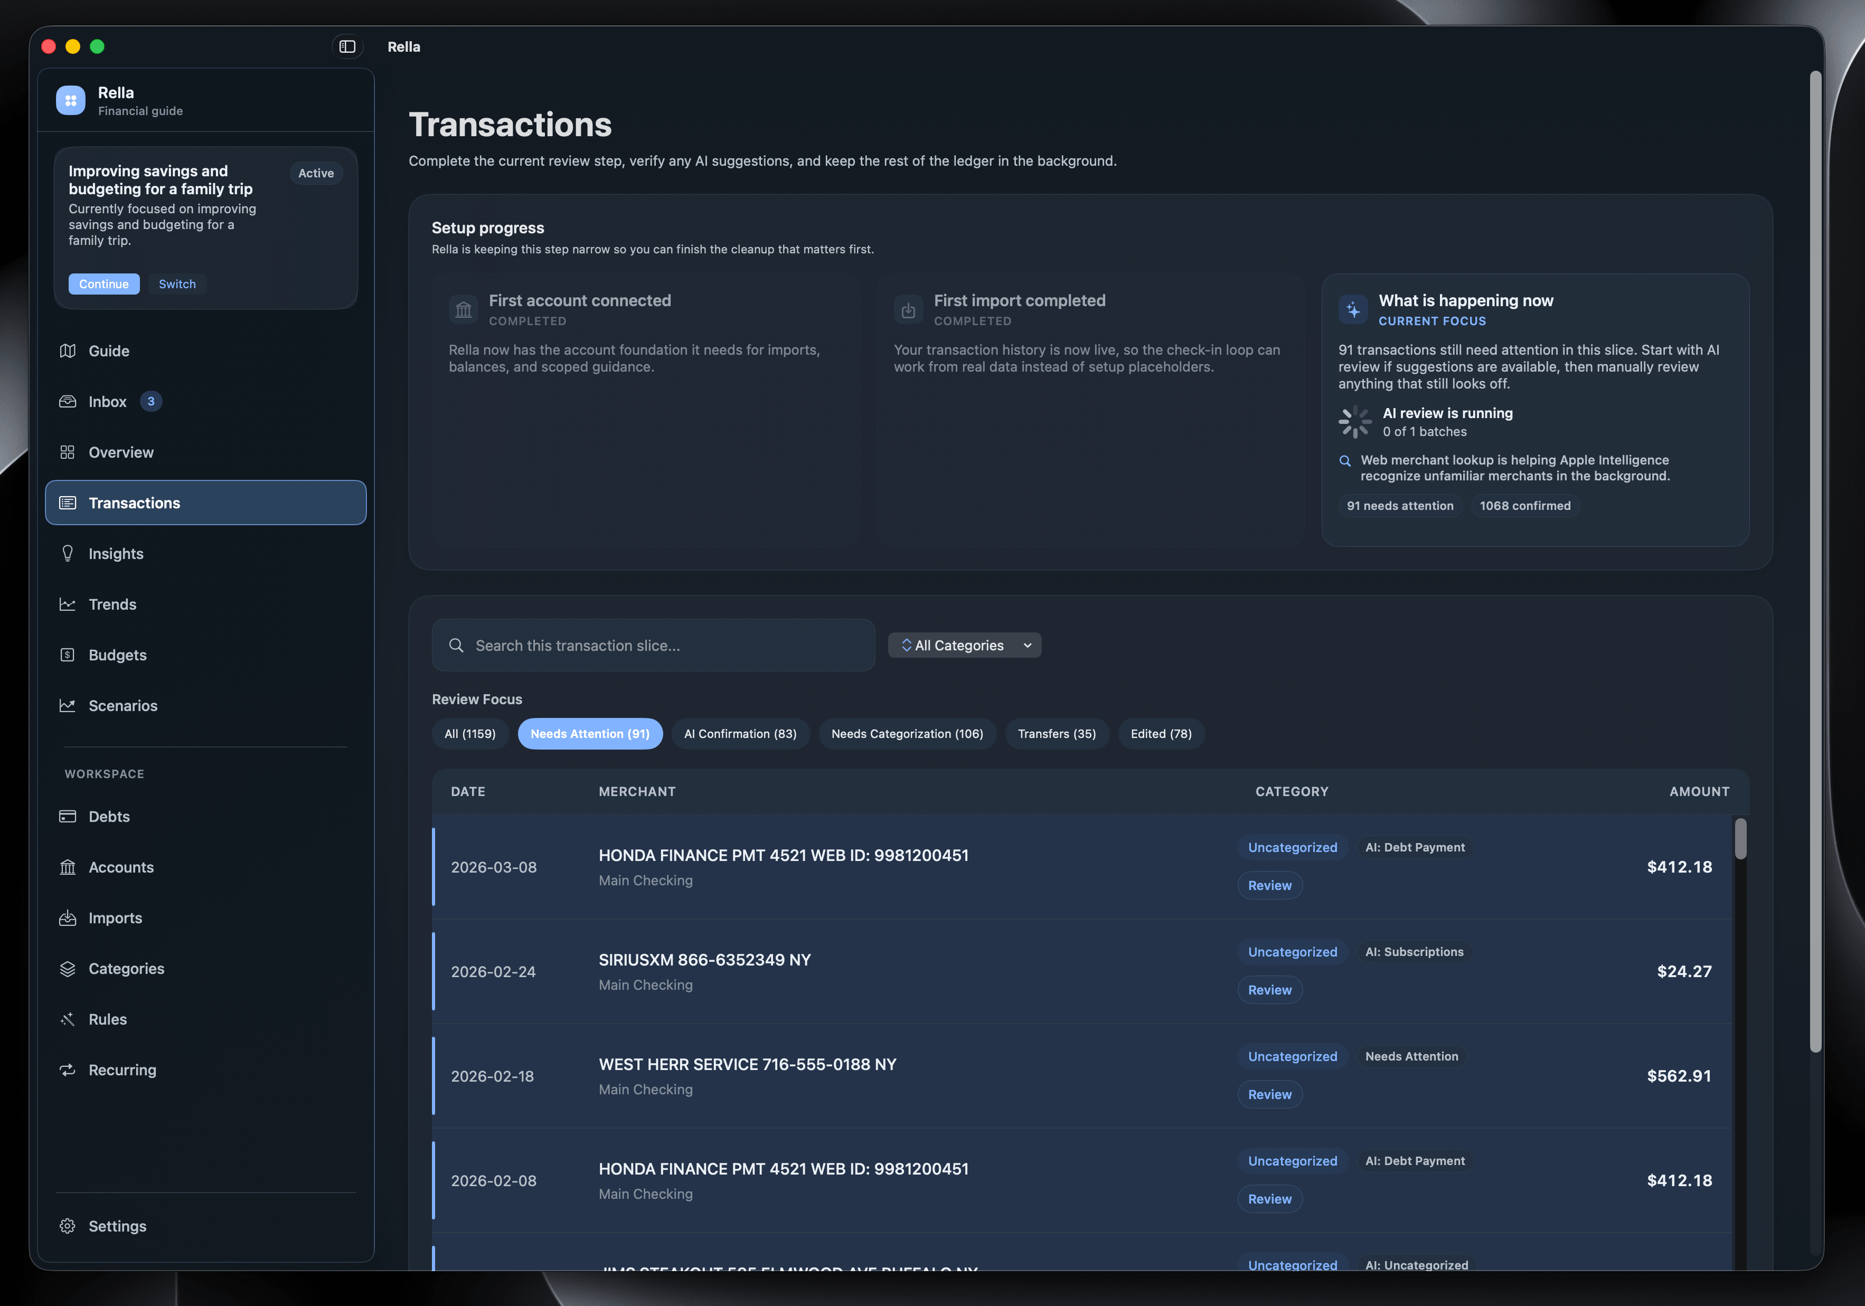The height and width of the screenshot is (1306, 1865).
Task: Click the Insights lightbulb icon
Action: (68, 553)
